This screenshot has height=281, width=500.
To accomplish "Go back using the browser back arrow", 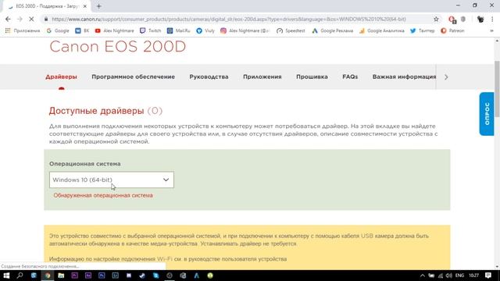I will point(8,19).
